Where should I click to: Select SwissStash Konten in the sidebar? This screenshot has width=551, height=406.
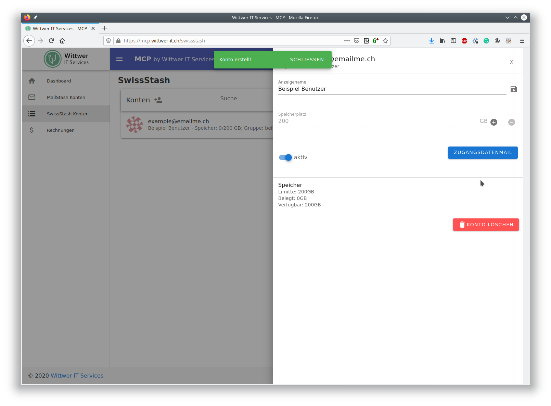tap(66, 114)
